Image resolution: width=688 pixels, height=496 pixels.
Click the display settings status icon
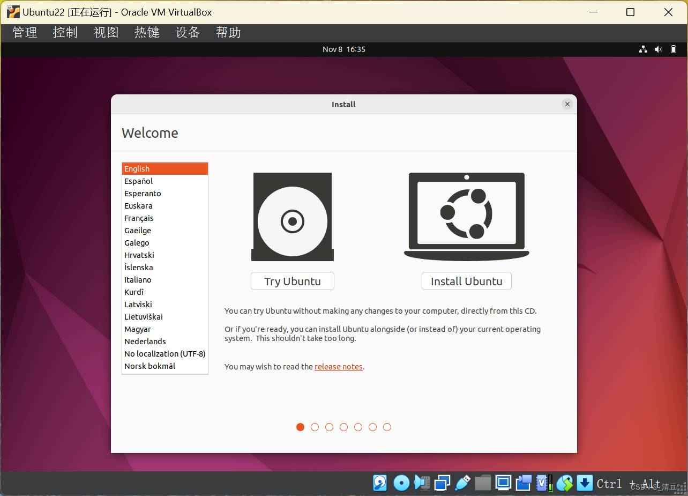(503, 483)
